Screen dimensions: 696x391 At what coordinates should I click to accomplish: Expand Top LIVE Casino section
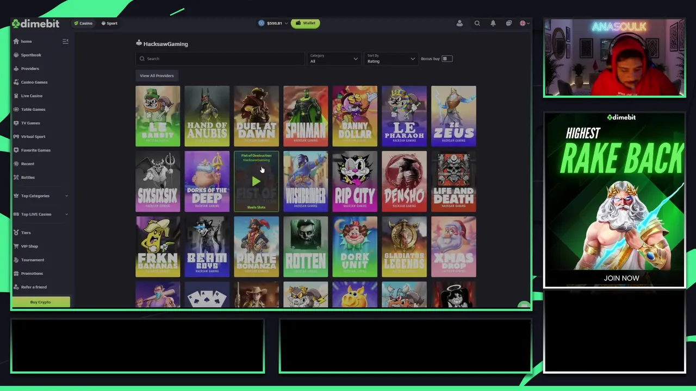pyautogui.click(x=41, y=214)
